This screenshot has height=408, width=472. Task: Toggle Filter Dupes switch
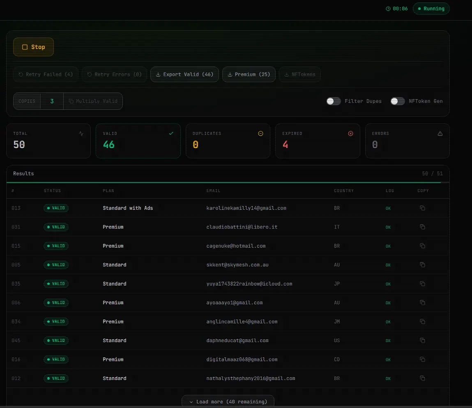(x=334, y=101)
